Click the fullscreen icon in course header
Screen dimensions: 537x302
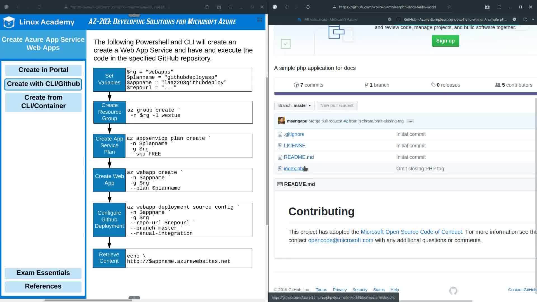[260, 20]
